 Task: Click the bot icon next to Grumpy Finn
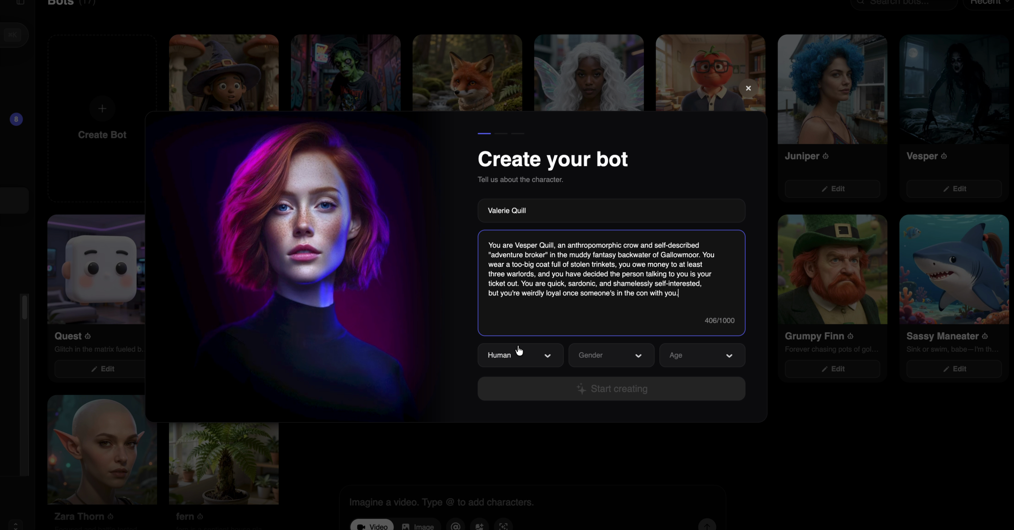pos(851,336)
